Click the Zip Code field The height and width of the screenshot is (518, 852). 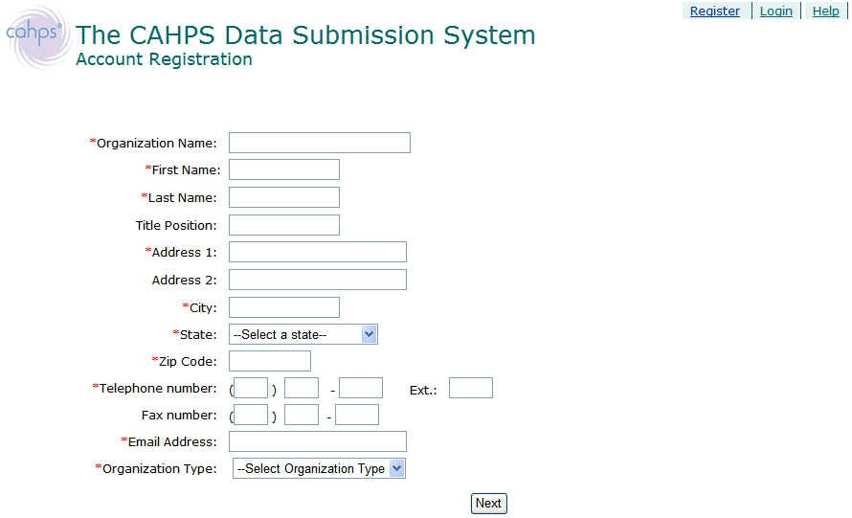[269, 361]
